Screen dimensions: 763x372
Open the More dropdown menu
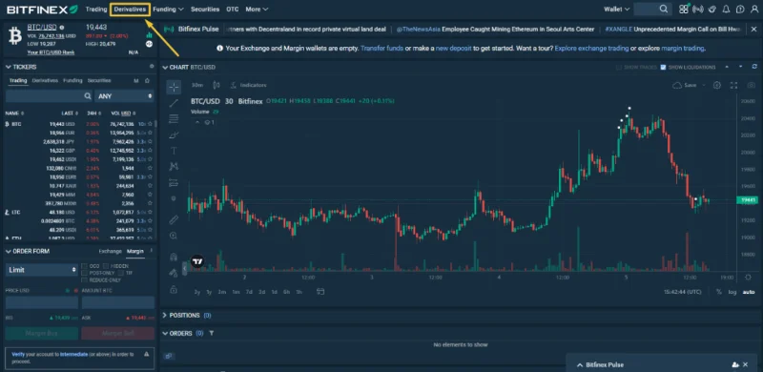(x=257, y=10)
